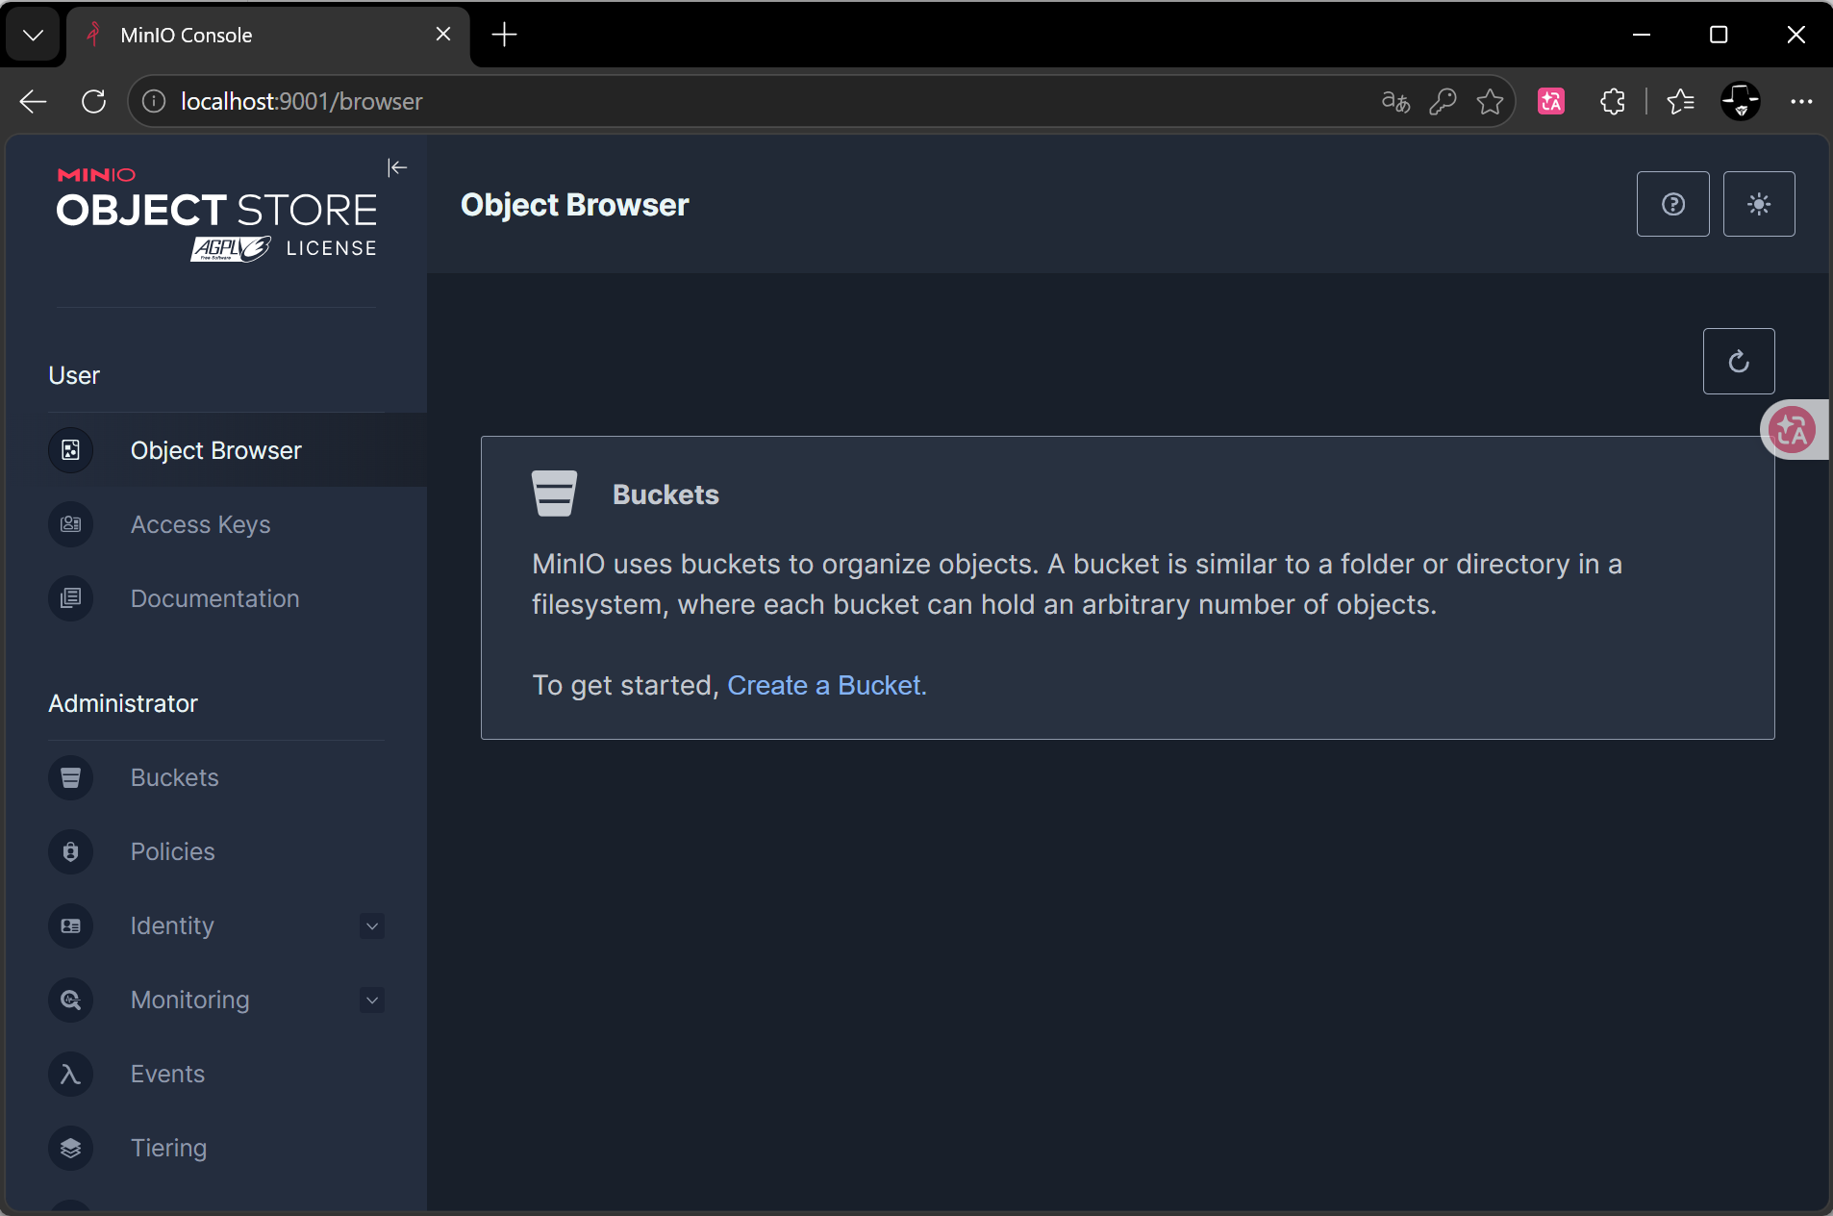Click the Tiering layers icon
The image size is (1833, 1216).
point(70,1148)
